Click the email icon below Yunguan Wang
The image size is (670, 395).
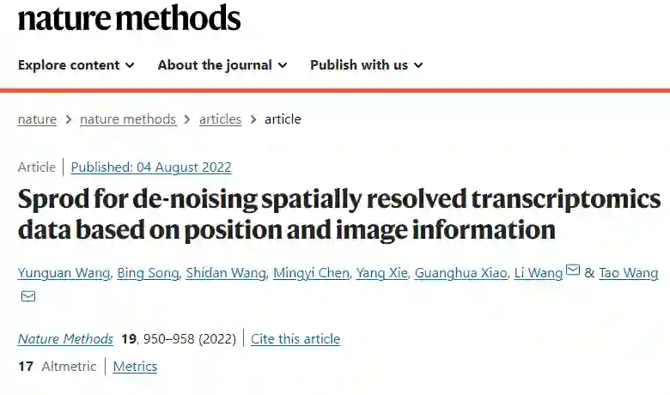tap(28, 296)
